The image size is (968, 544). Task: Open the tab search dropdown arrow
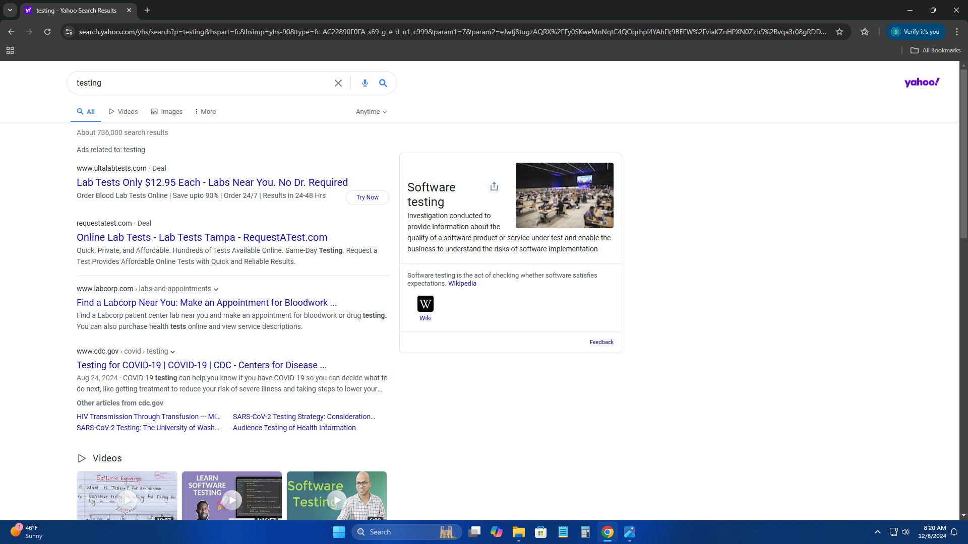point(10,10)
